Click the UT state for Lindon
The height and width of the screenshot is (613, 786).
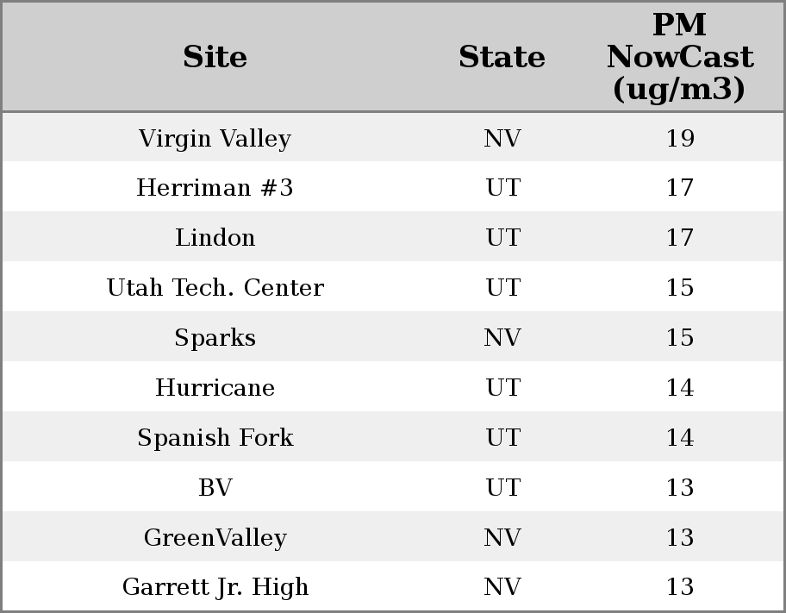502,238
